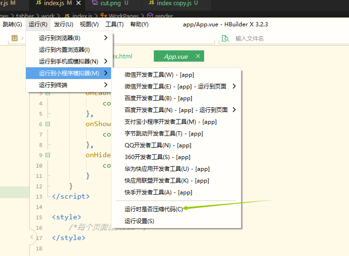The width and height of the screenshot is (349, 256).
Task: Open the 发行(U) menu
Action: pos(63,24)
